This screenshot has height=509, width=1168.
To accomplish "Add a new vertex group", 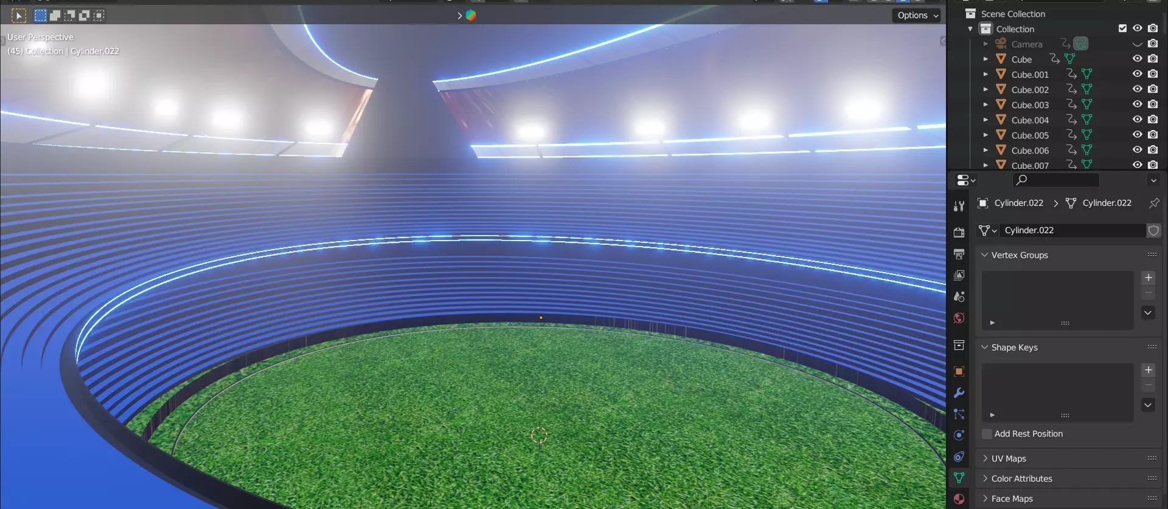I will point(1148,278).
